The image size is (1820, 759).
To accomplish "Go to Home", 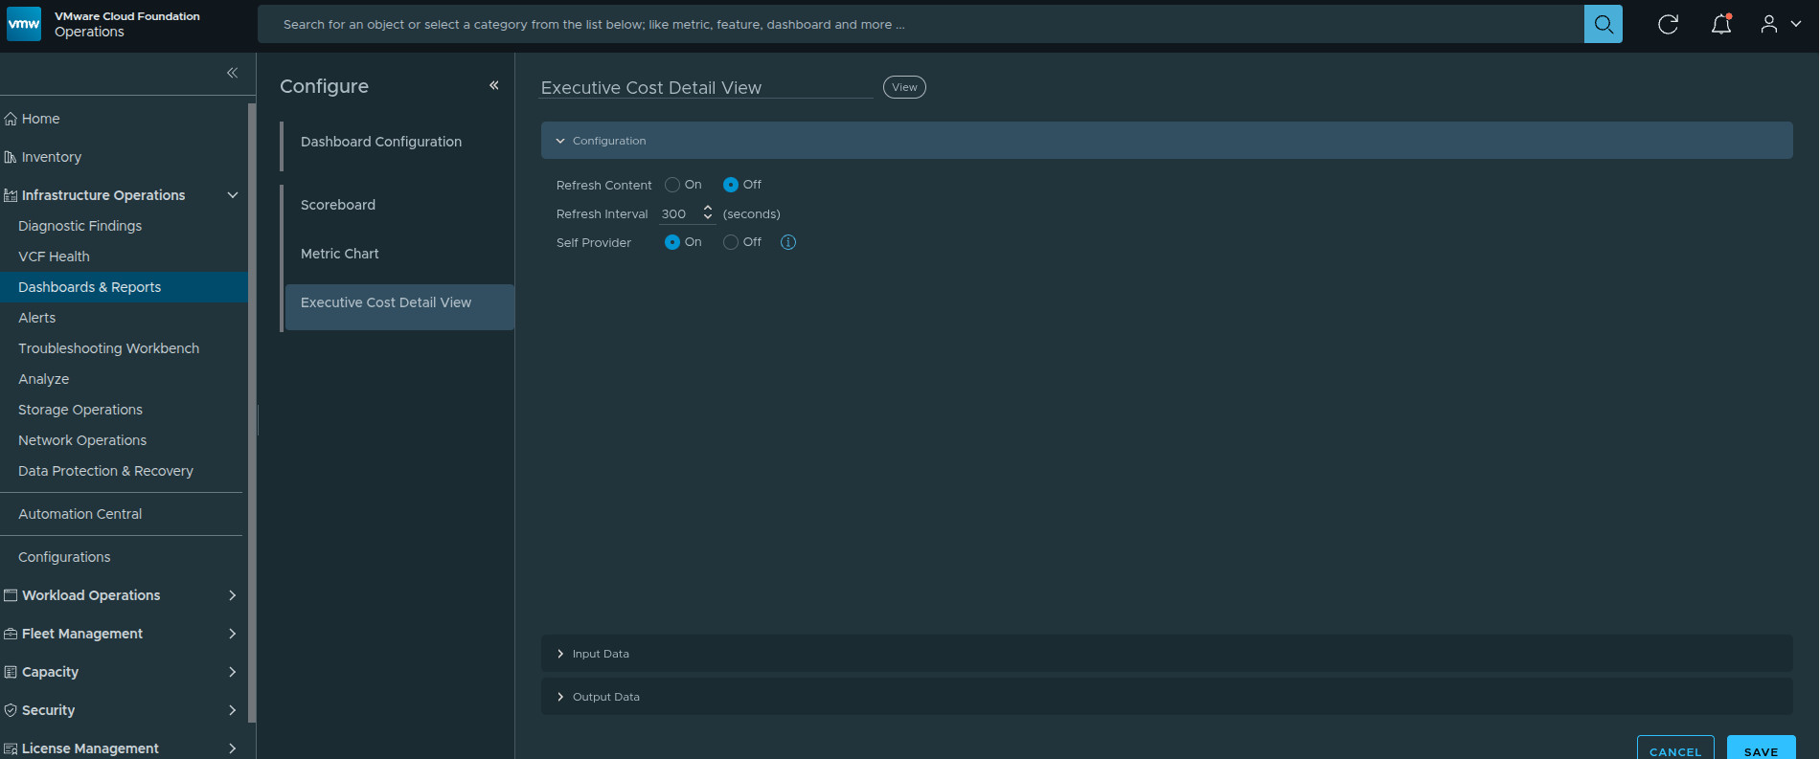I will click(40, 119).
